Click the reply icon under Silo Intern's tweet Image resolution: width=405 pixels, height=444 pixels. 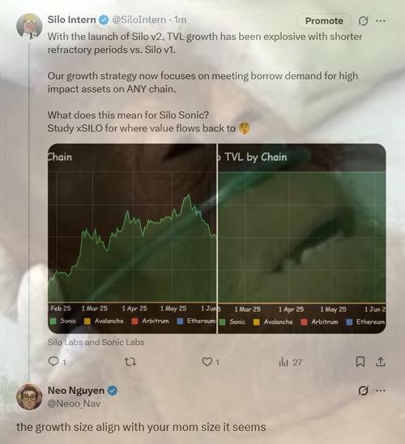(x=53, y=361)
